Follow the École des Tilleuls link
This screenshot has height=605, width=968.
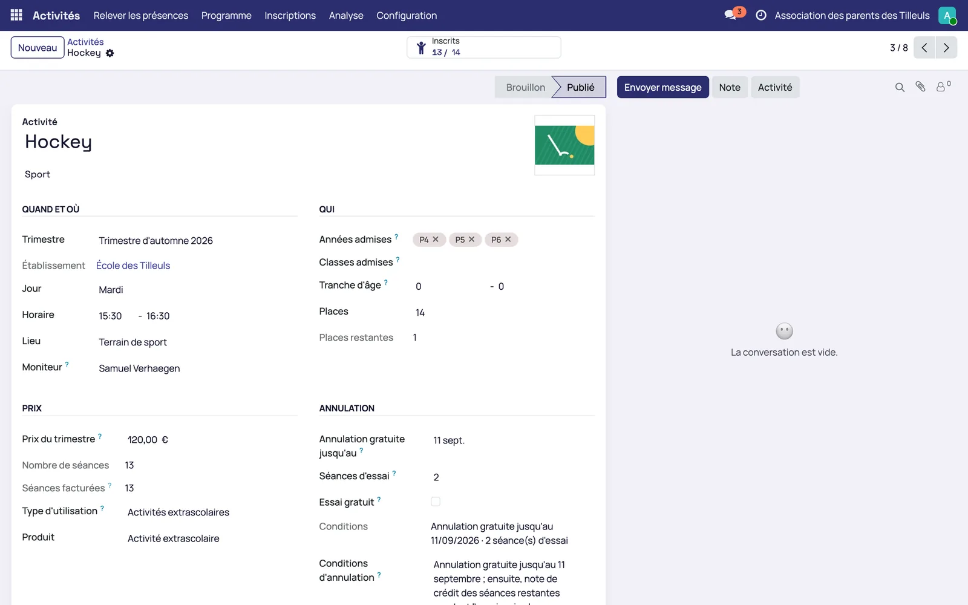pos(133,266)
